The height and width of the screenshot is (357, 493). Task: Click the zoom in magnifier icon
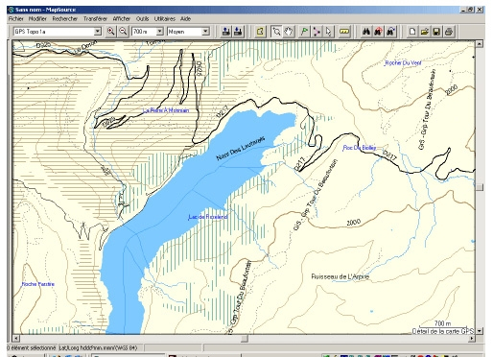110,32
